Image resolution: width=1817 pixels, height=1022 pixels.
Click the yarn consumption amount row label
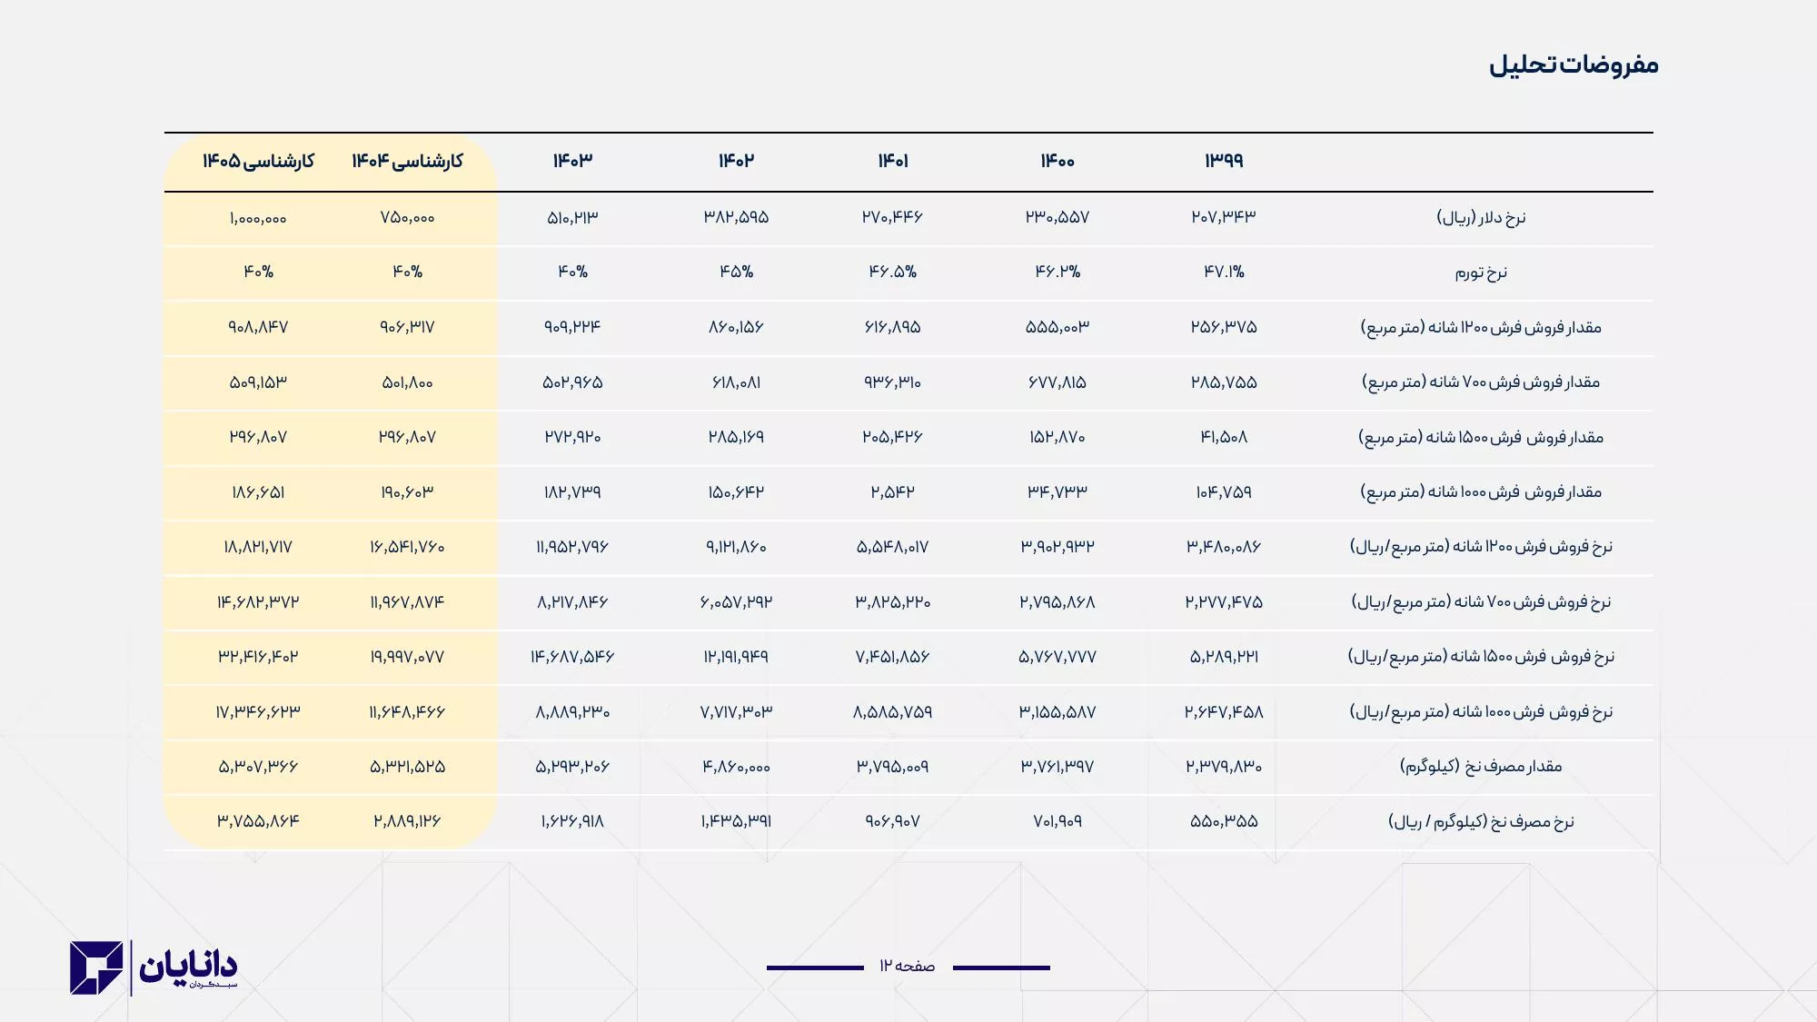(x=1481, y=767)
